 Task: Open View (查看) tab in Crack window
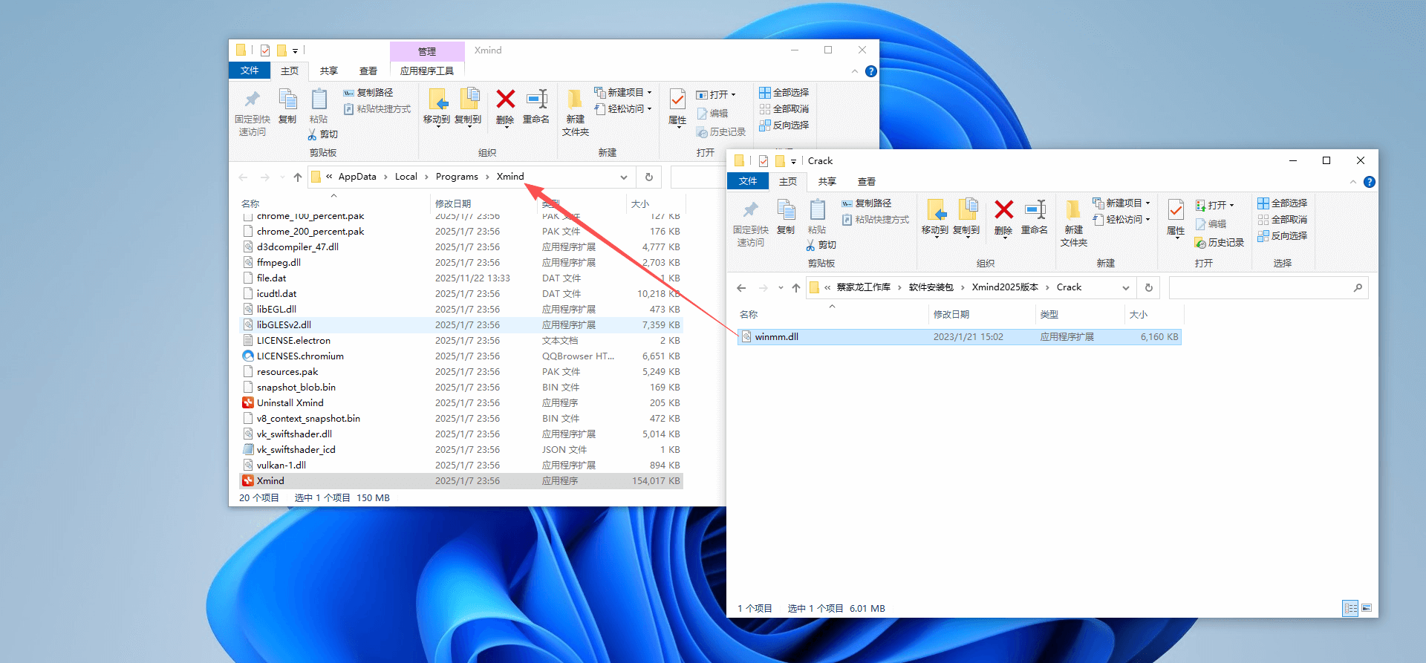click(867, 182)
